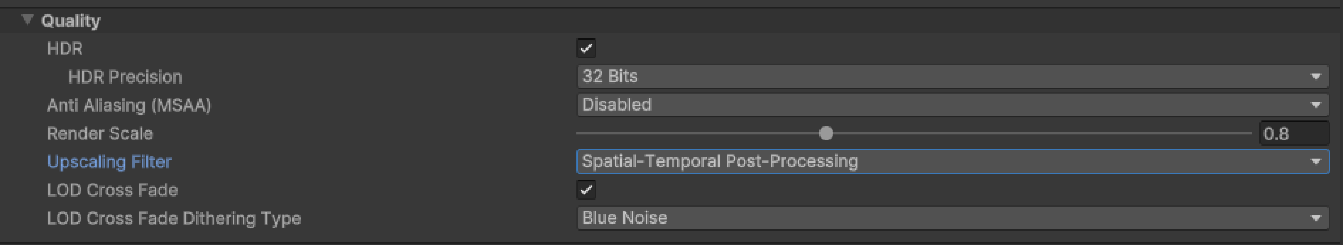Disable the LOD Cross Fade checkbox
Image resolution: width=1343 pixels, height=245 pixels.
(586, 190)
